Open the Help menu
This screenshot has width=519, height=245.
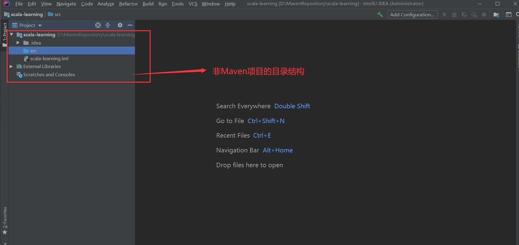click(x=230, y=4)
